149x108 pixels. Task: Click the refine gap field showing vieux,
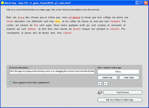pyautogui.click(x=118, y=72)
